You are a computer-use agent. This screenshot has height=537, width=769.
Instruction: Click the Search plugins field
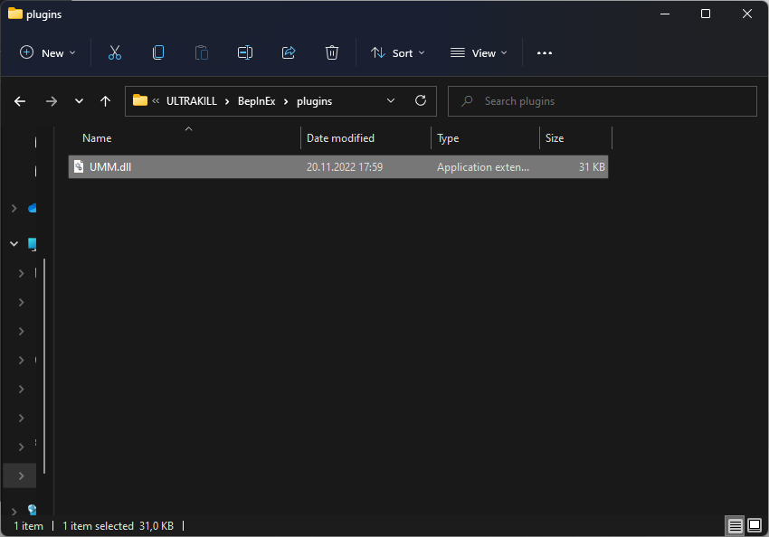(603, 101)
